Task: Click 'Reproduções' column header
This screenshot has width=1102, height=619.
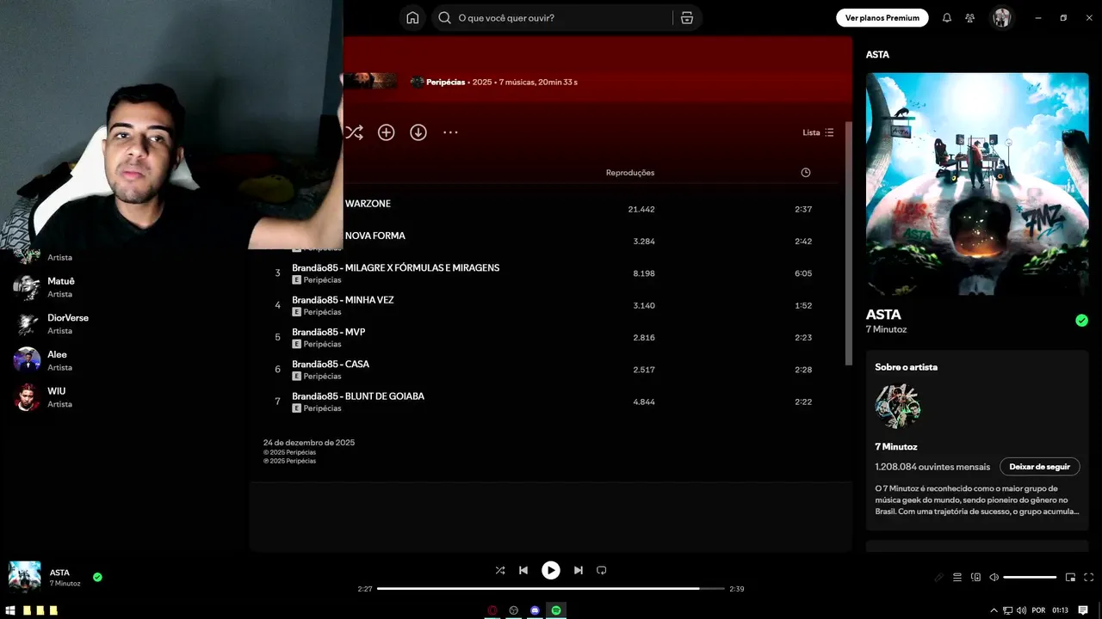Action: point(630,173)
